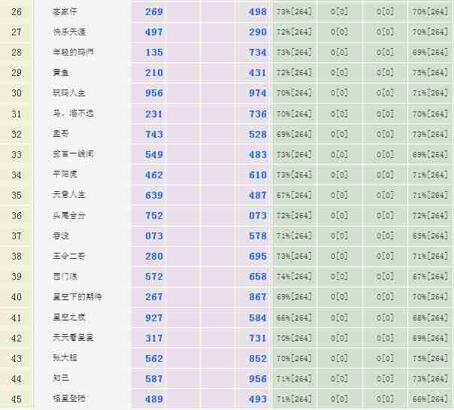Image resolution: width=454 pixels, height=410 pixels.
Task: Open the number 867 in row 40
Action: 258,297
